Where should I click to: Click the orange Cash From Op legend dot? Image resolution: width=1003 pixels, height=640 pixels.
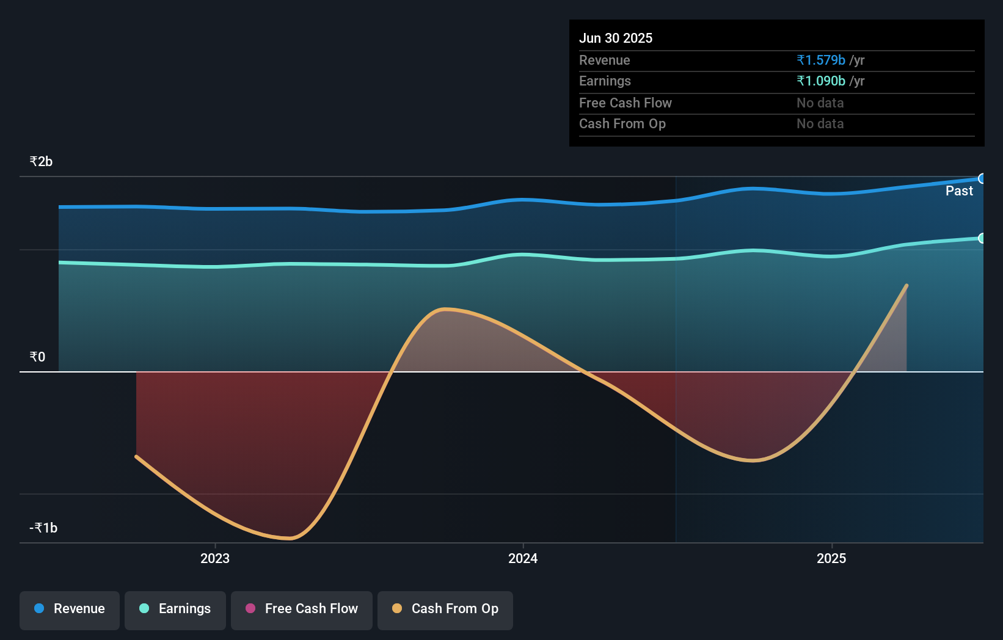(x=397, y=608)
